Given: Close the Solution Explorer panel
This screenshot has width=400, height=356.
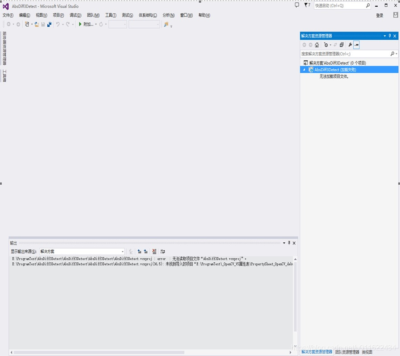Looking at the screenshot, I should point(395,36).
